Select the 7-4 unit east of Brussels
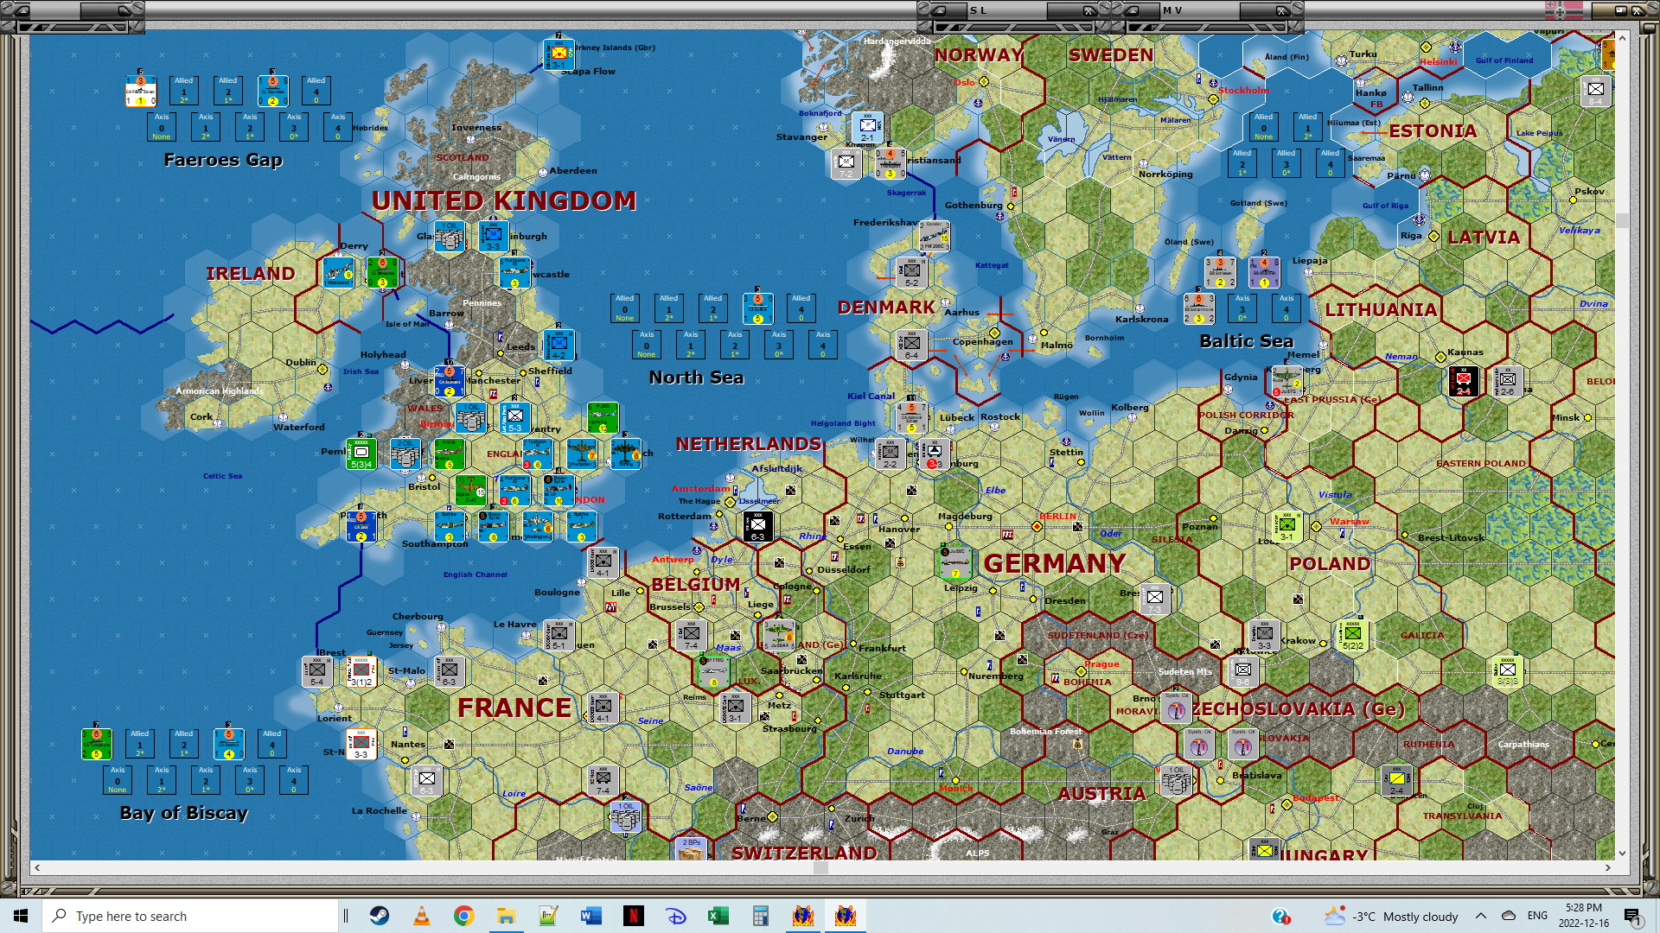 tap(692, 635)
